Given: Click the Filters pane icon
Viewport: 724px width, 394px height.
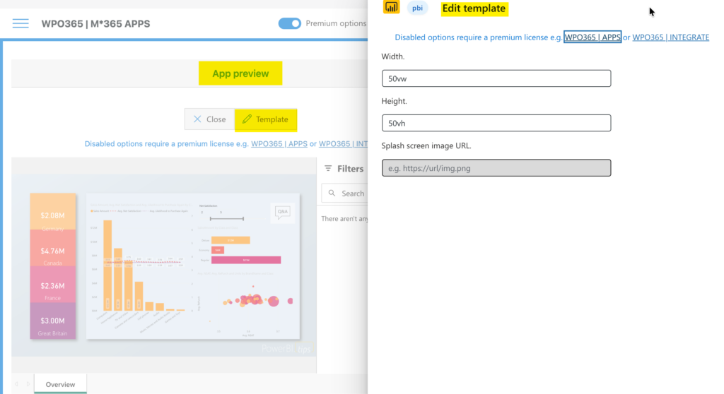Looking at the screenshot, I should click(x=328, y=168).
